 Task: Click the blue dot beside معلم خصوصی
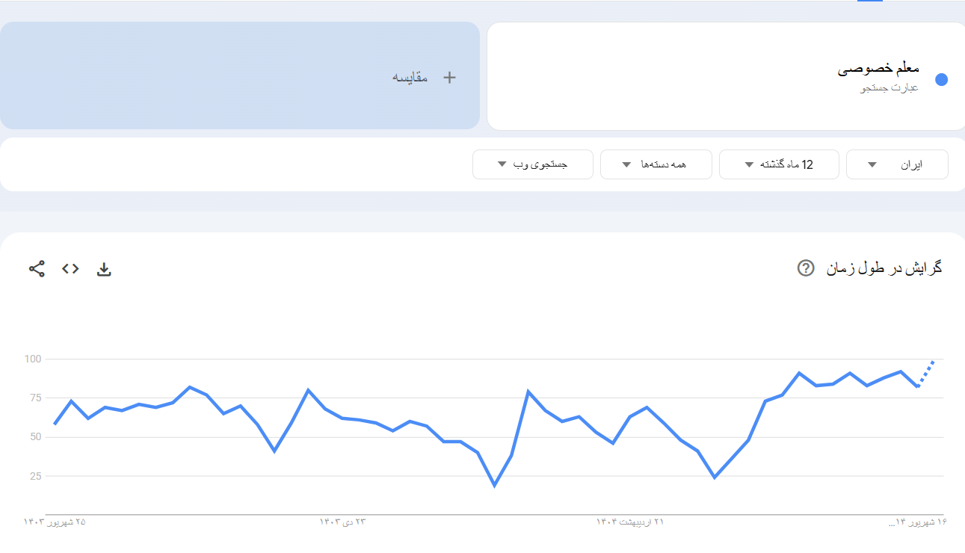[941, 80]
